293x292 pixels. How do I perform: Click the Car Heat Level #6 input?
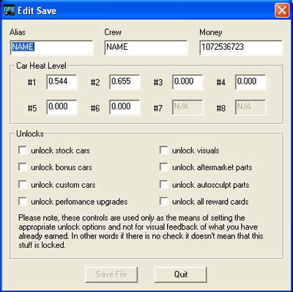125,107
